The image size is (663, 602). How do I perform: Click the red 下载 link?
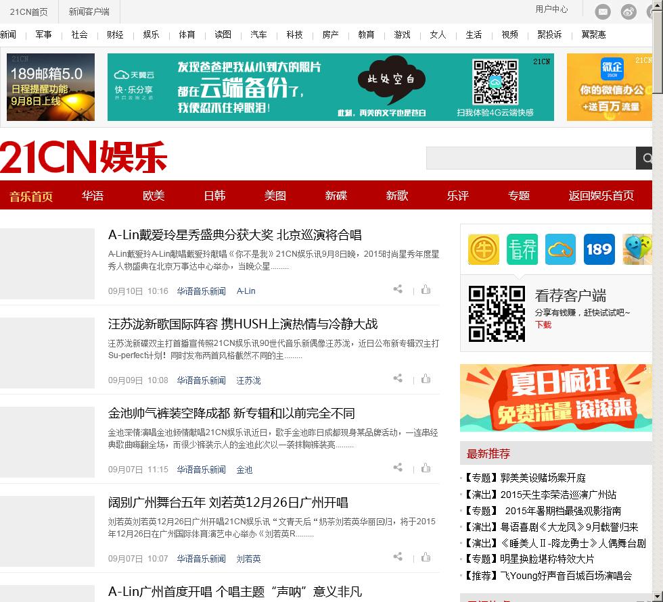[543, 324]
